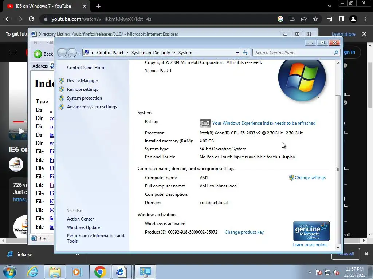Click the taskbar clock and date

pyautogui.click(x=354, y=272)
